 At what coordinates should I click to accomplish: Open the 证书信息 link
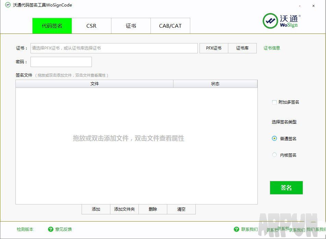(272, 48)
